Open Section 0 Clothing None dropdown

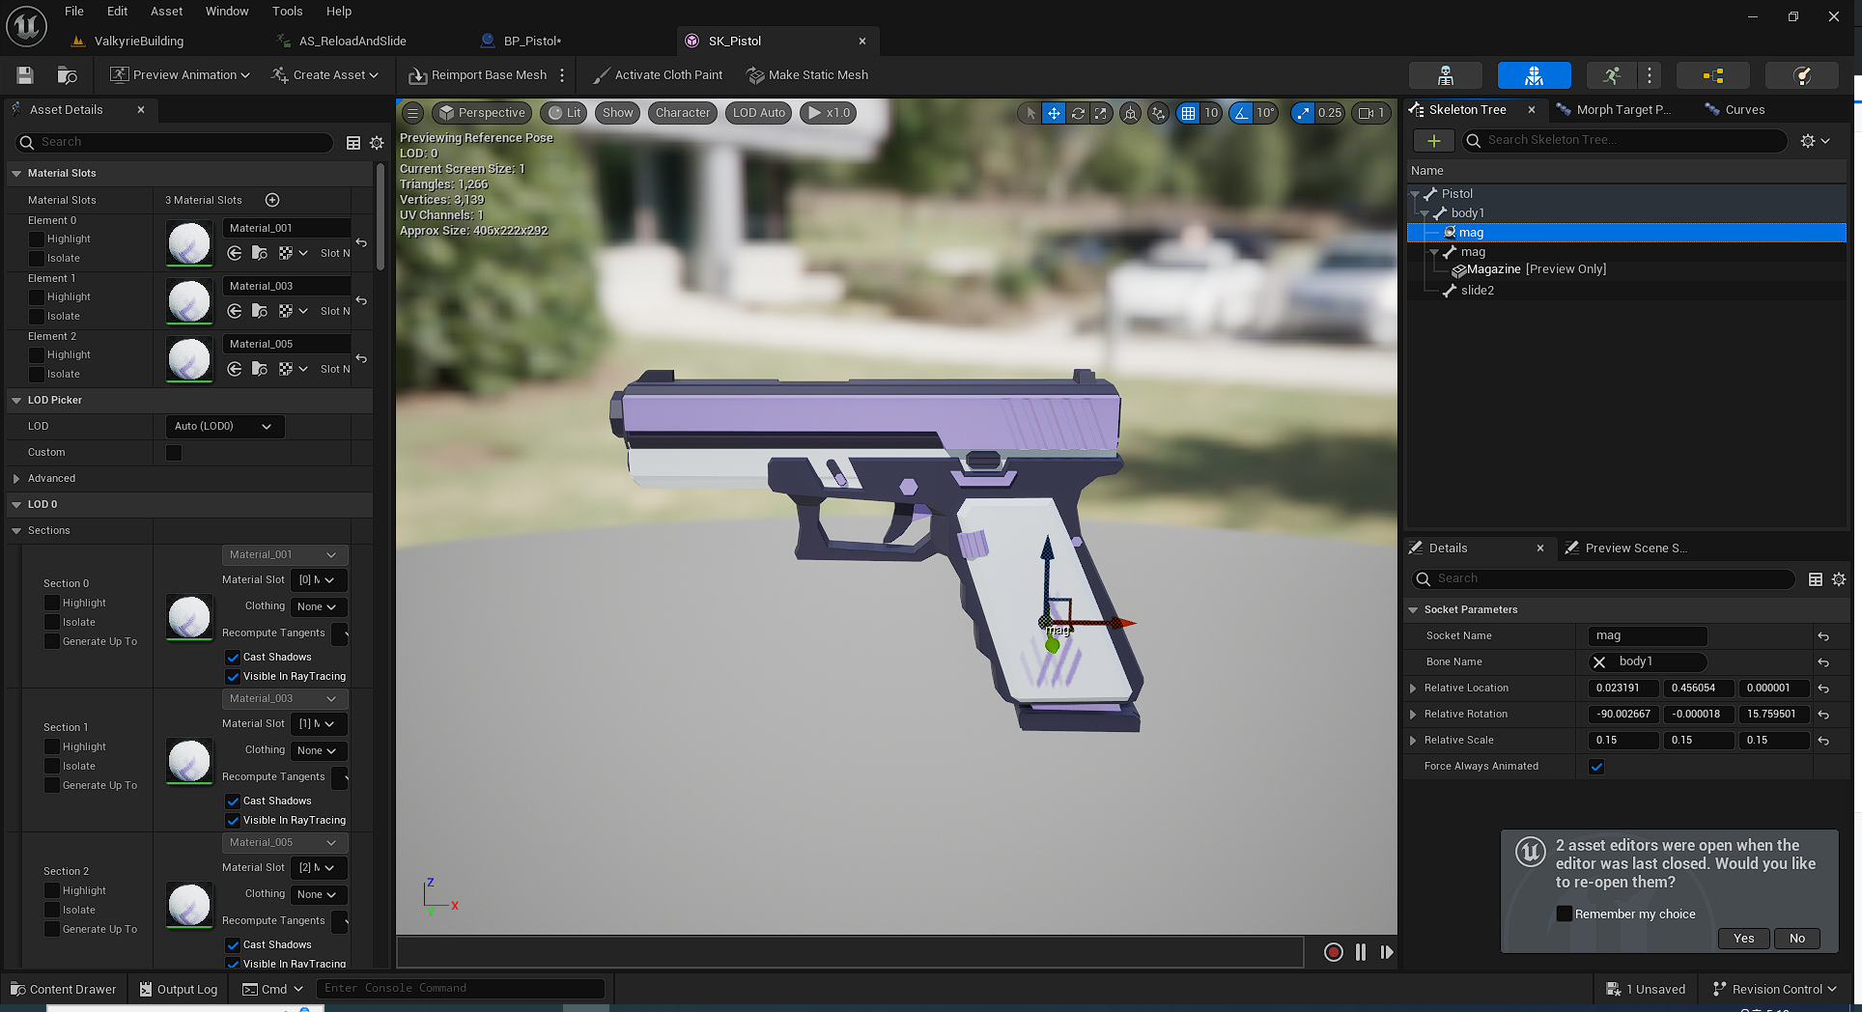[x=318, y=607]
